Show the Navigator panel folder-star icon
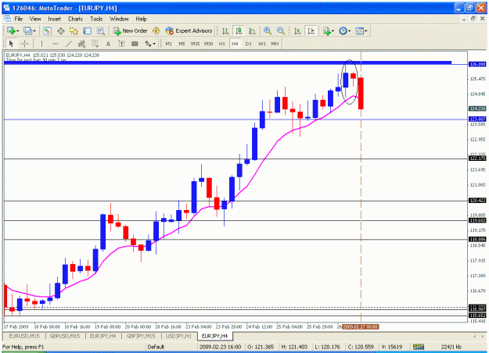The width and height of the screenshot is (489, 353). pos(74,30)
